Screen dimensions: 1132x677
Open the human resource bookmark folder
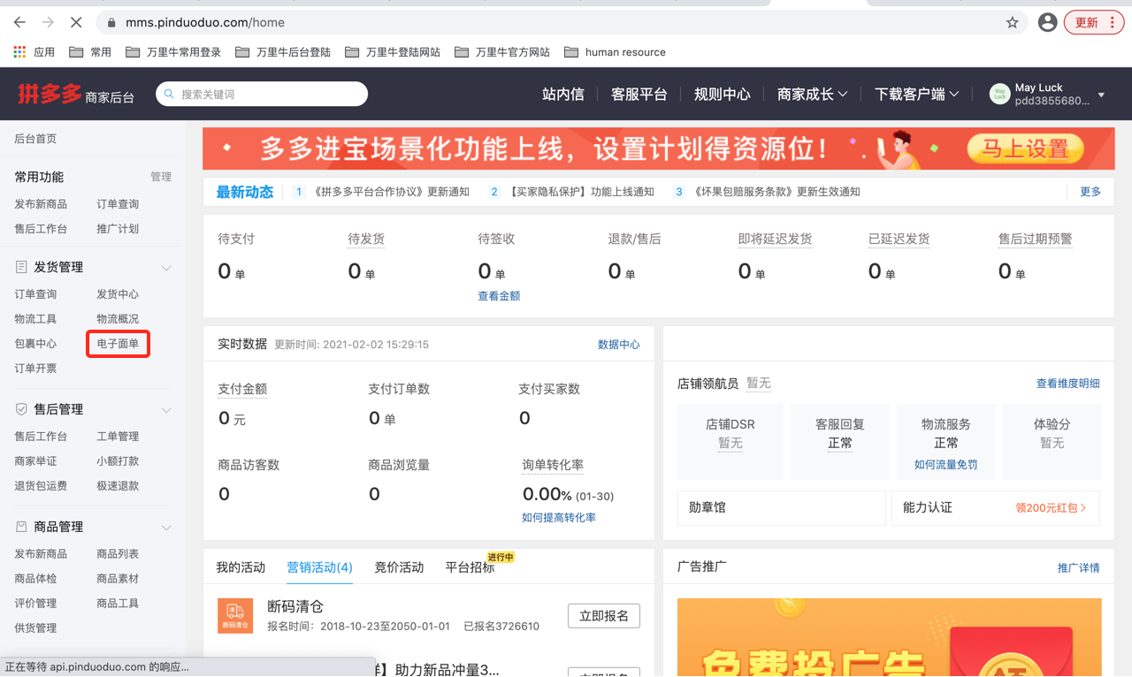click(x=615, y=52)
